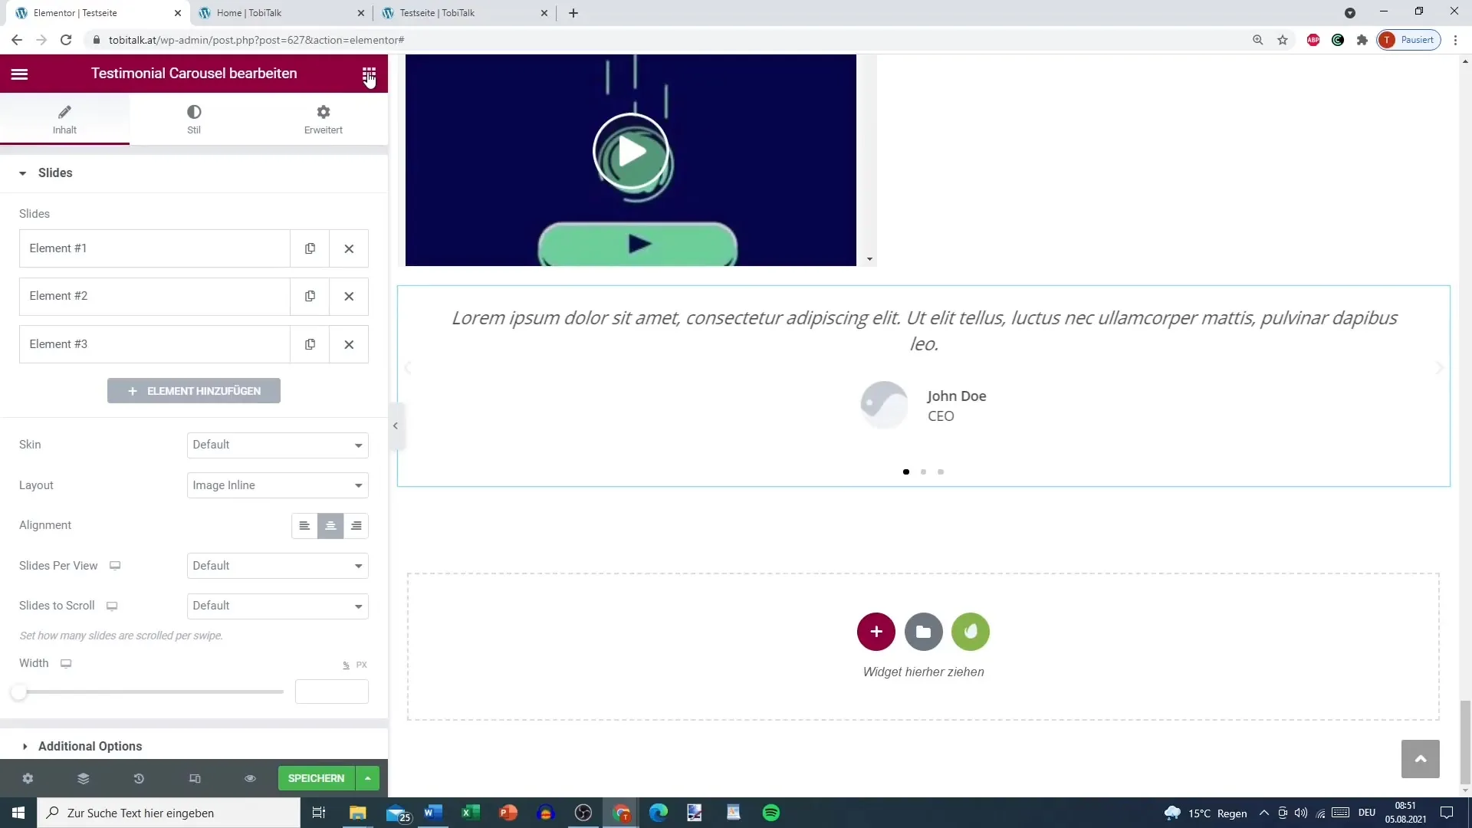Set alignment to right
Viewport: 1472px width, 828px height.
pos(356,526)
